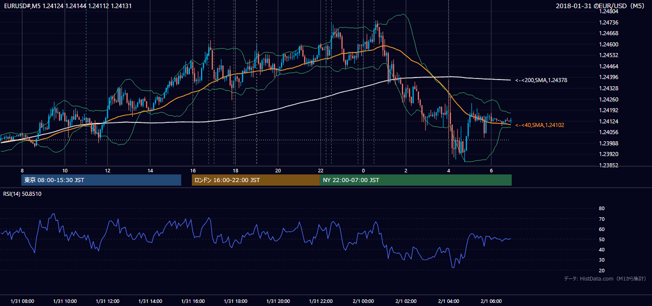
Task: Click the RSI scale value 80
Action: point(601,209)
